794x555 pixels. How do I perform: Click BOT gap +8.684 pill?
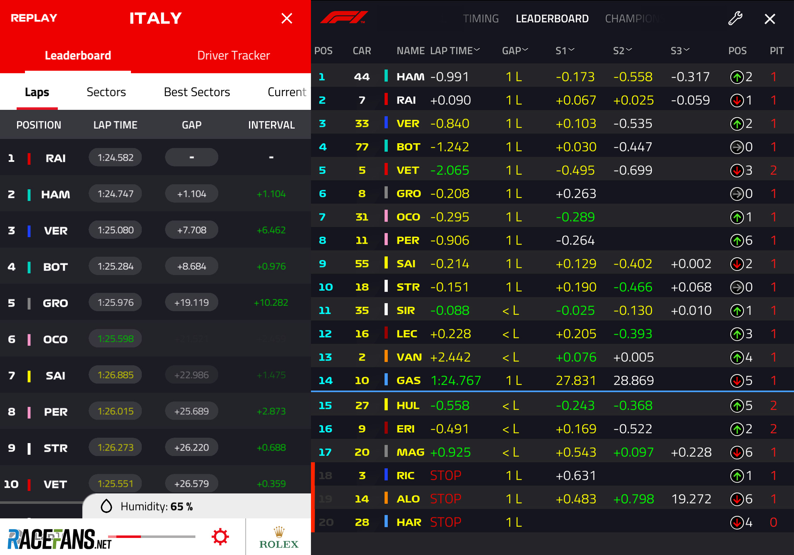coord(192,266)
